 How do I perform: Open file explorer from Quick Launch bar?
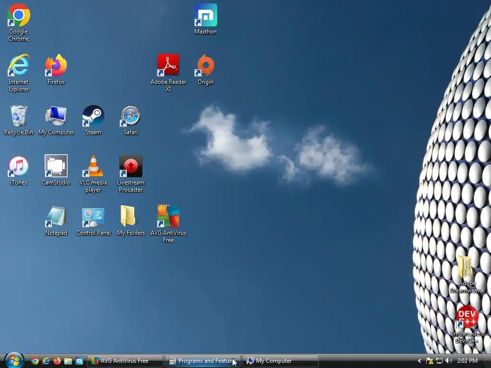68,361
